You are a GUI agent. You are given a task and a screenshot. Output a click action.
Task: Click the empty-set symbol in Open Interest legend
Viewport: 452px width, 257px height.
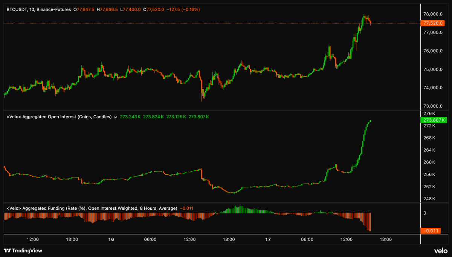pyautogui.click(x=116, y=117)
